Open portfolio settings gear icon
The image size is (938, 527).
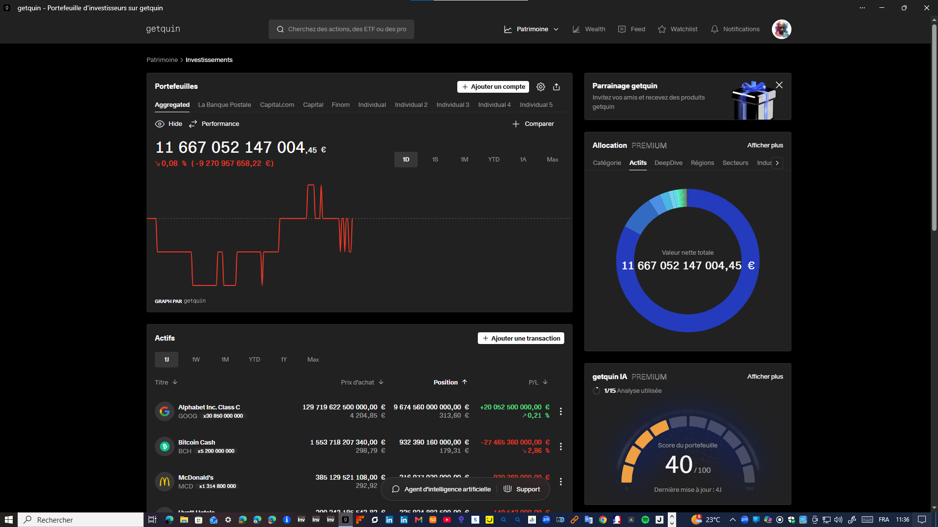pyautogui.click(x=541, y=87)
